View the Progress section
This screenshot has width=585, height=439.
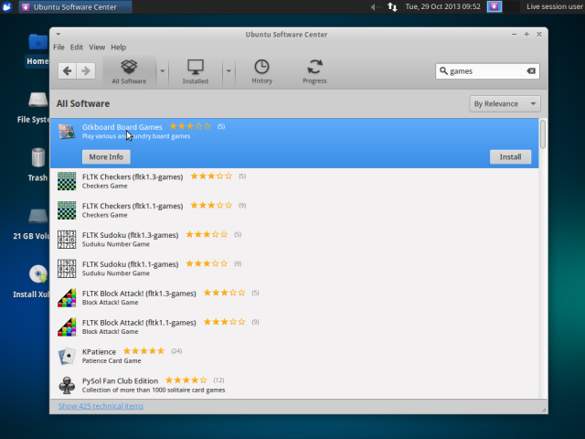[314, 70]
